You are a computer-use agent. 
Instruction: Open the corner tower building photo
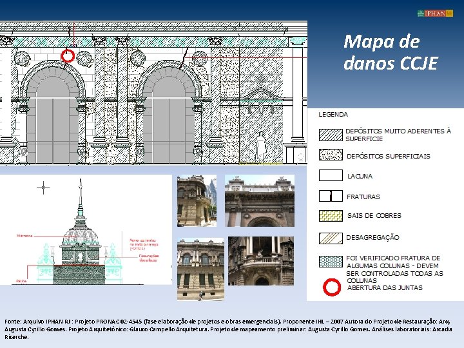click(x=197, y=201)
